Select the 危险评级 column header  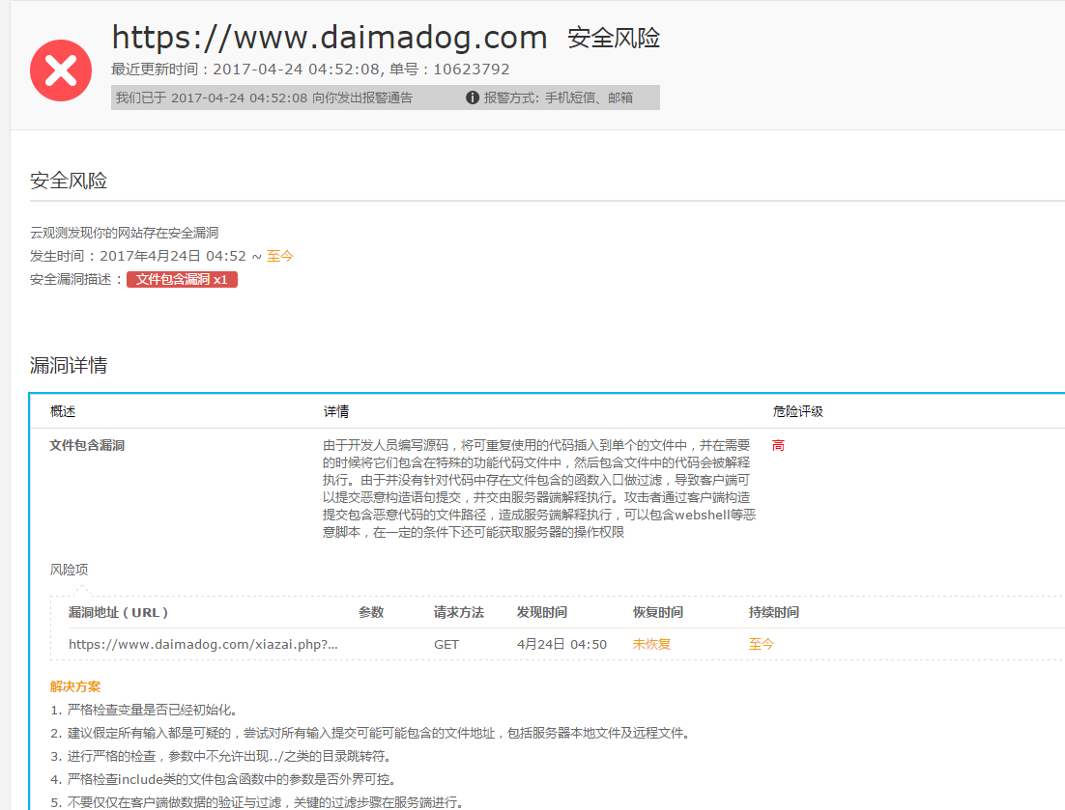coord(797,411)
